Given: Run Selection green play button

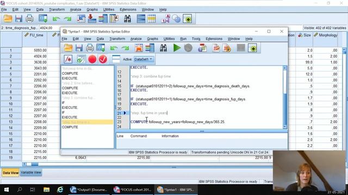Looking at the screenshot, I should point(177,48).
